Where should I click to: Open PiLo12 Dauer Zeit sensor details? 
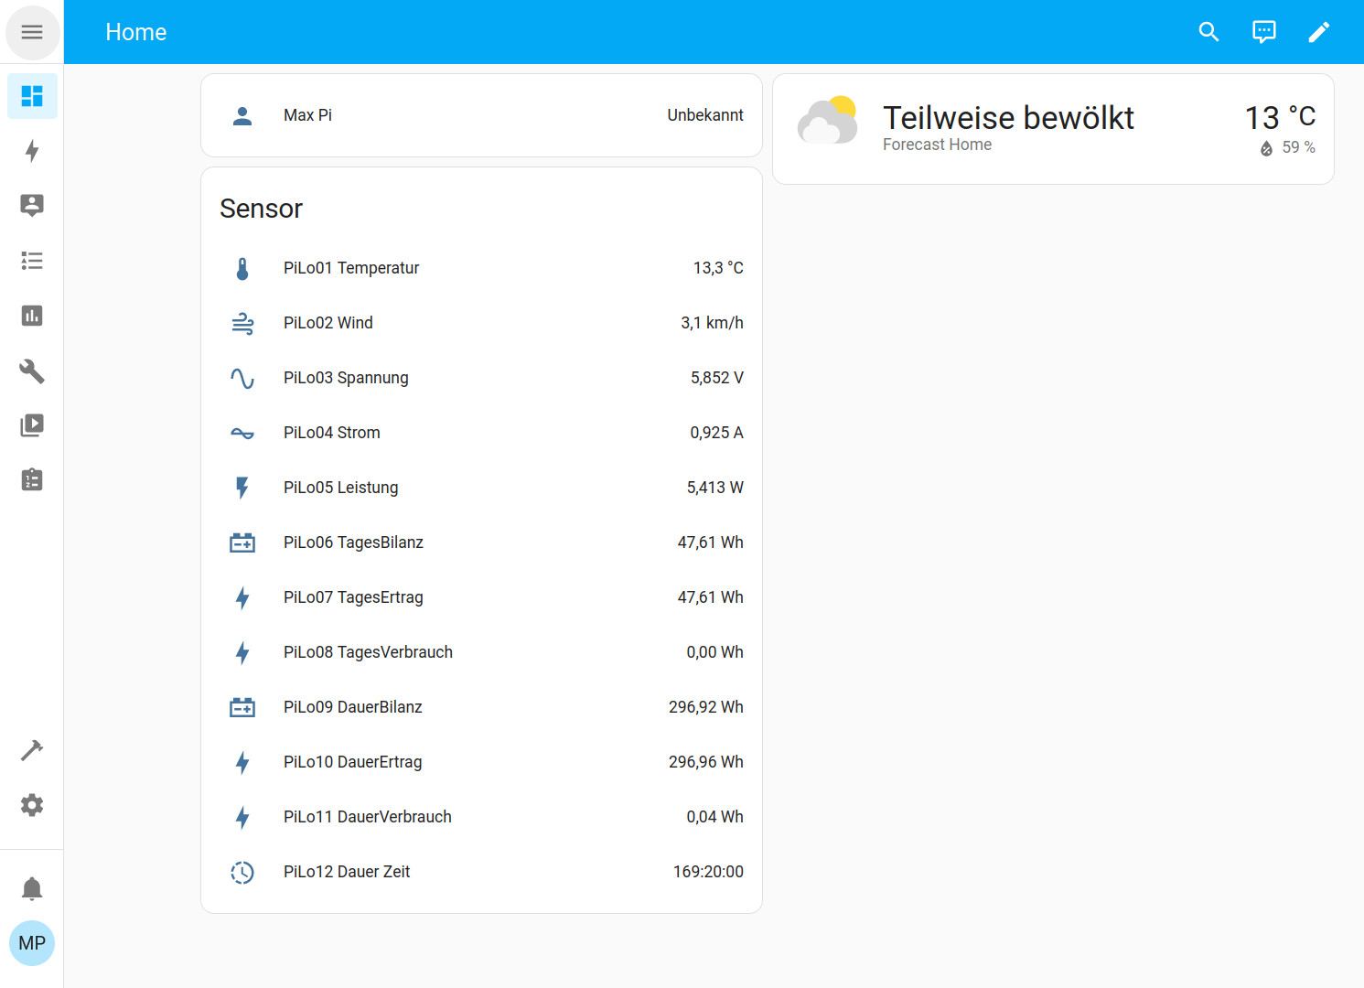coord(481,872)
